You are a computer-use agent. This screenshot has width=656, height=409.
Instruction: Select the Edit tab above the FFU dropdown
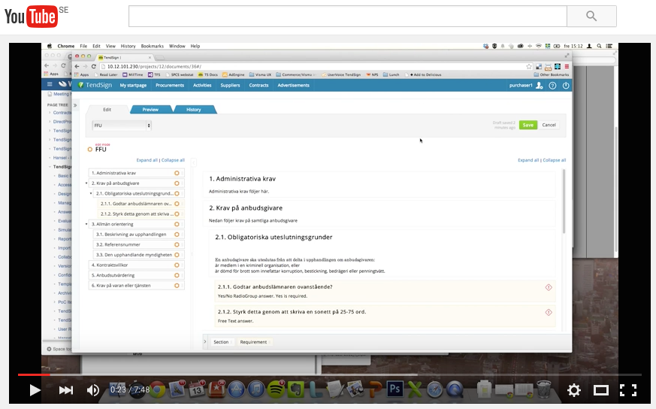point(107,110)
